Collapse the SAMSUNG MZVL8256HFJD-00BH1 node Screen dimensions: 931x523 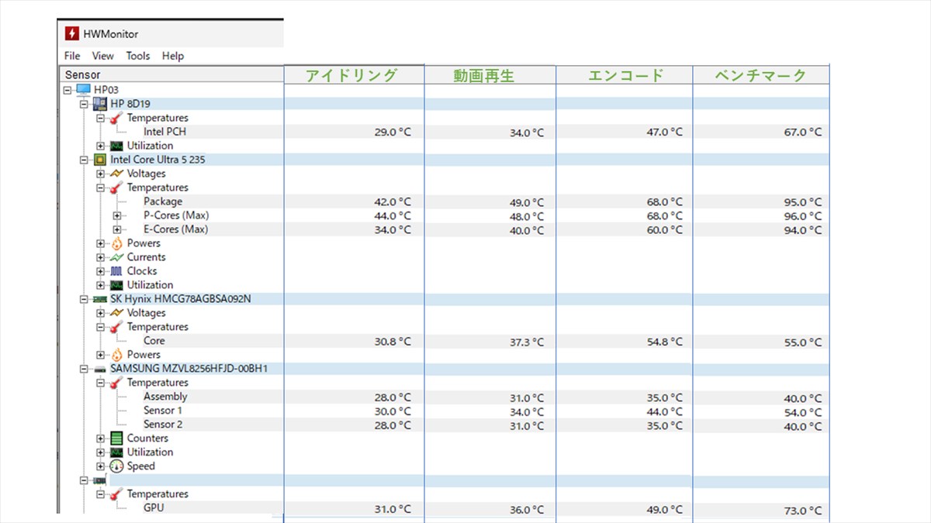point(85,369)
